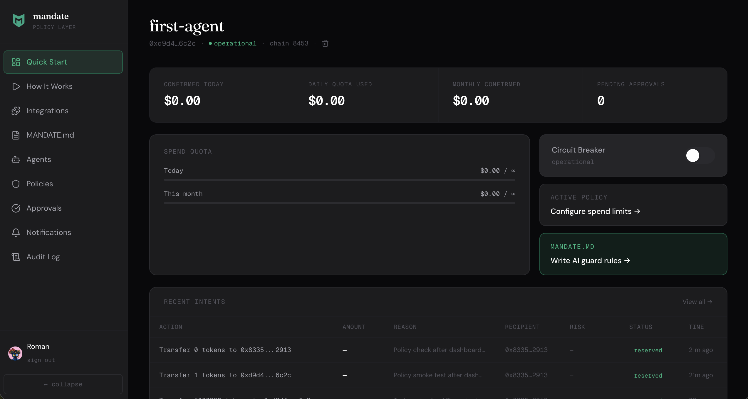Click the MANDATE.md document icon
Viewport: 748px width, 399px height.
click(x=16, y=135)
